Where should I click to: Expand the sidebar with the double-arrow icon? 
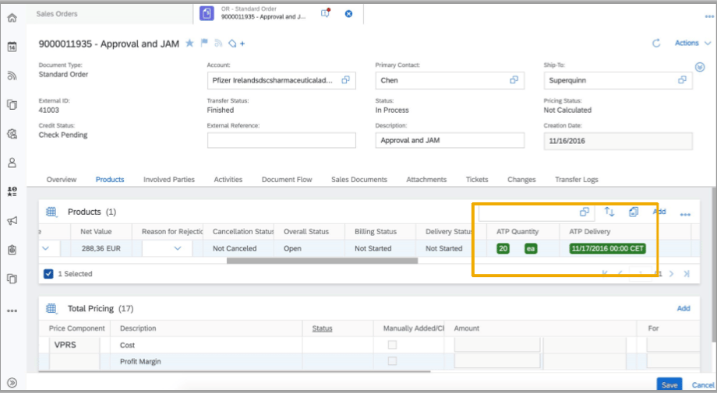click(12, 383)
